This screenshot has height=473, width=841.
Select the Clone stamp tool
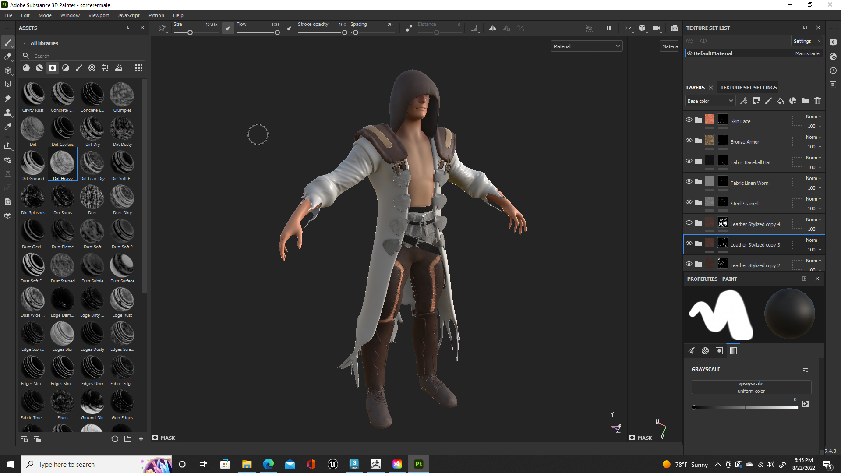tap(8, 113)
